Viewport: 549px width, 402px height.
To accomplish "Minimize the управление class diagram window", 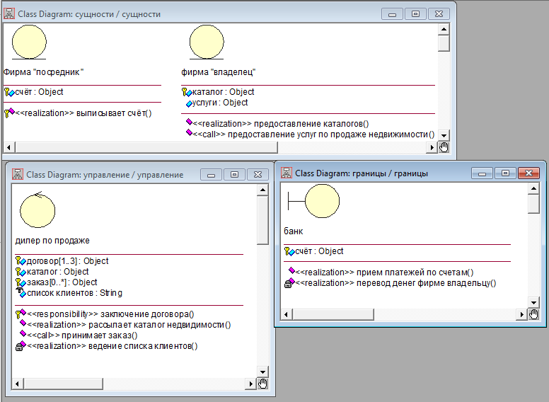I will pos(211,174).
